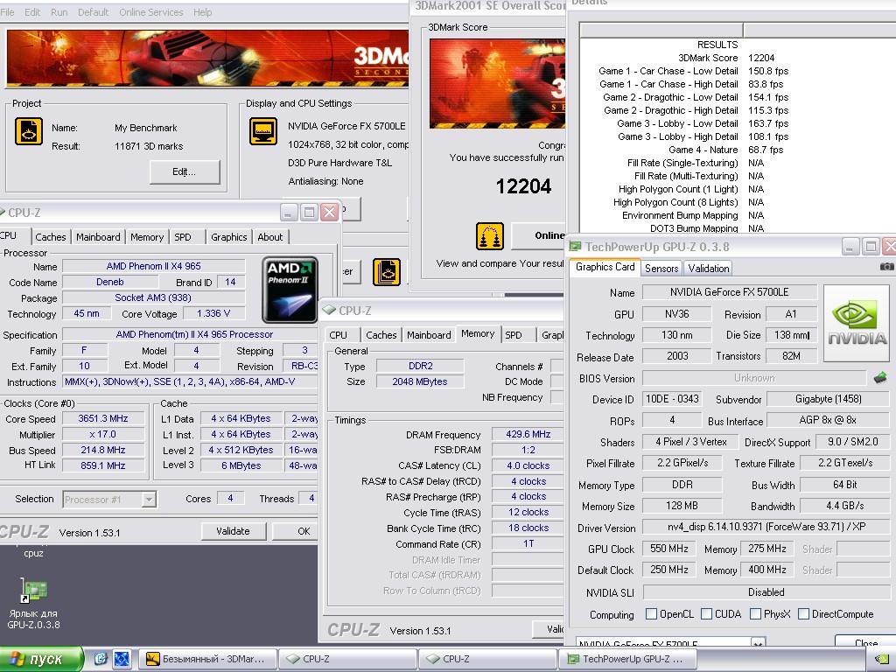The image size is (896, 672).
Task: Click the cpuz desktop shortcut
Action: point(33,552)
